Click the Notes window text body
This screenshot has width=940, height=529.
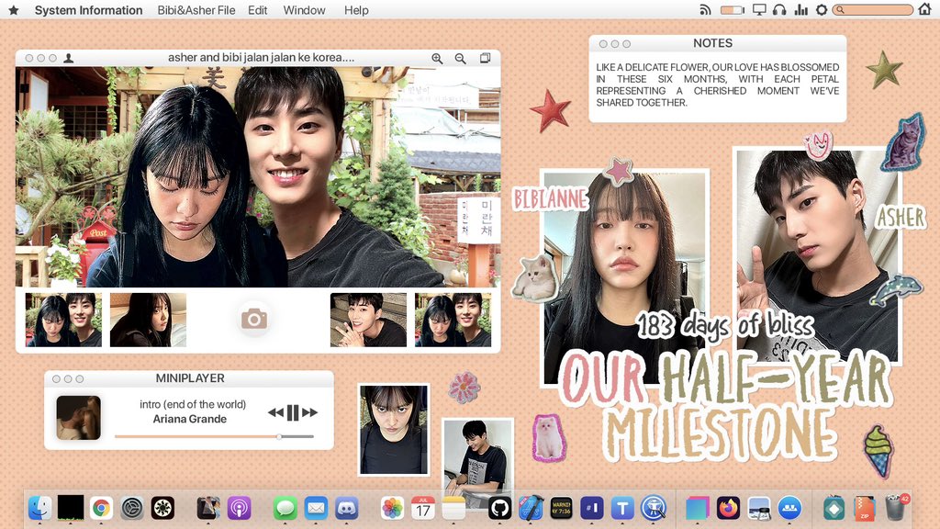(718, 84)
